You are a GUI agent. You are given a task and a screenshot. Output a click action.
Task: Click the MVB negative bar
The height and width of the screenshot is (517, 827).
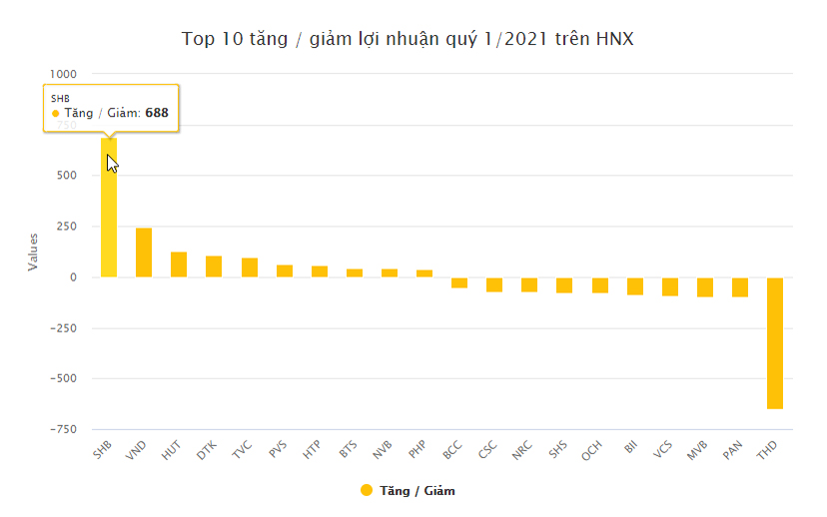pyautogui.click(x=705, y=287)
